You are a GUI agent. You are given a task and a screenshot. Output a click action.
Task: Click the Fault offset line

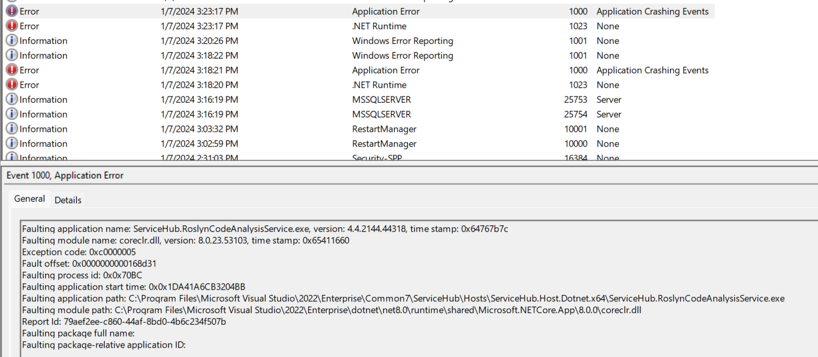point(89,264)
